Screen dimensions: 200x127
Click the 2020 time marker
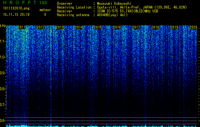[x=193, y=27]
